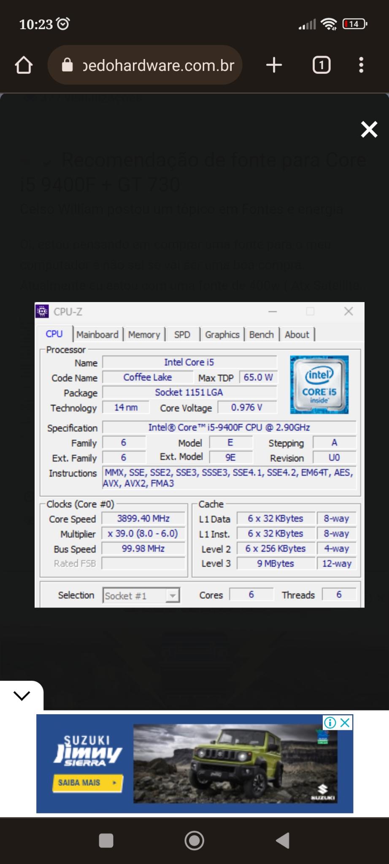Open a new tab with plus icon

coord(274,65)
